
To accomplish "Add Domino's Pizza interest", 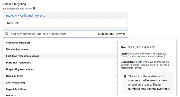I will click(60, 76).
